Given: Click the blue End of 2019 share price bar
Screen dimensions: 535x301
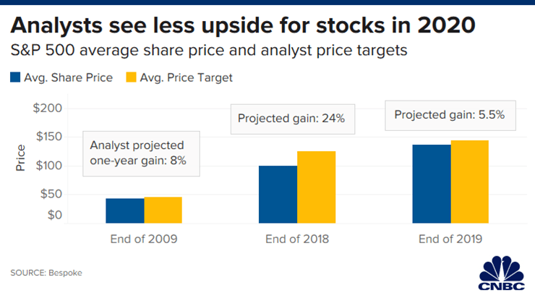Looking at the screenshot, I should pos(432,184).
